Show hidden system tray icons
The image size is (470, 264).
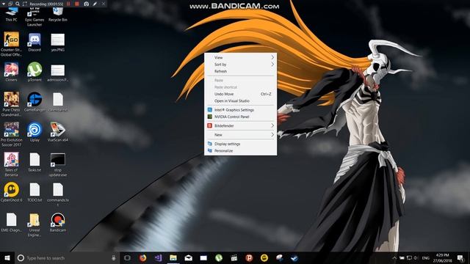click(394, 257)
